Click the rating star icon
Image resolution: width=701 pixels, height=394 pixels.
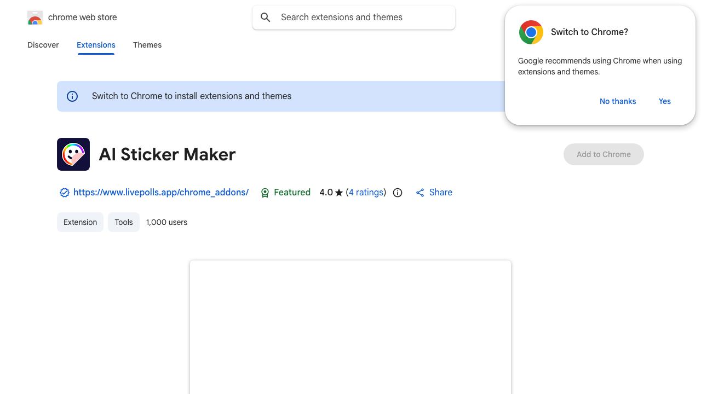click(339, 193)
